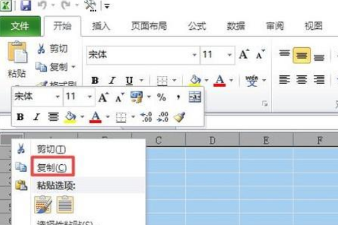Click mini toolbar red font color icon

click(96, 117)
